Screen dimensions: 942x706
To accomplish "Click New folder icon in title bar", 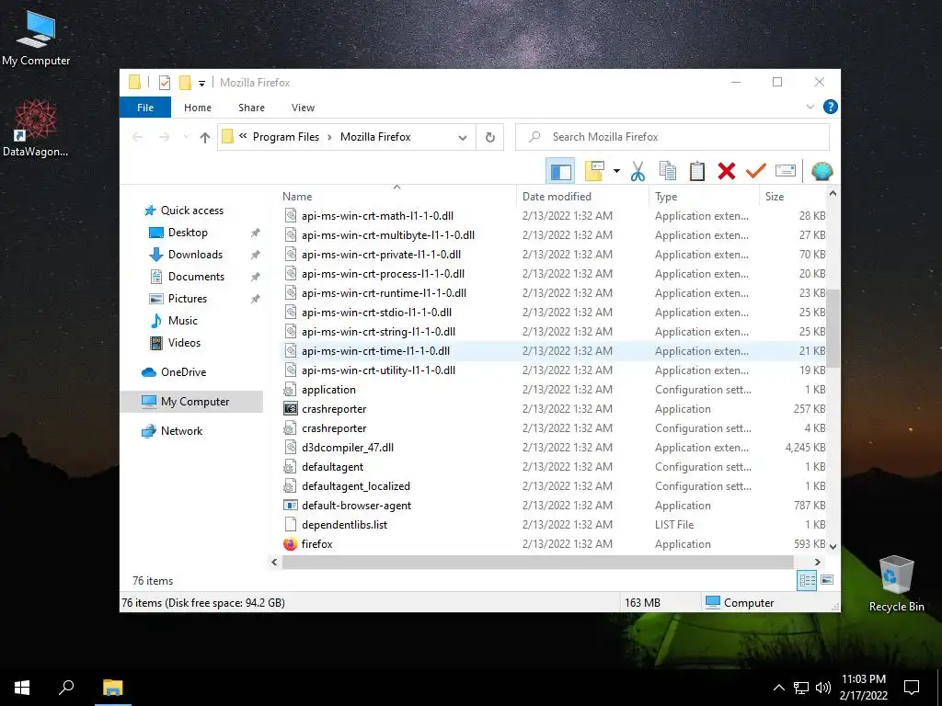I will [186, 82].
